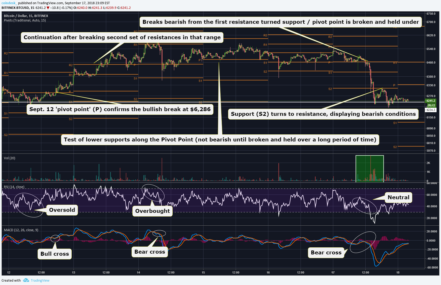Open the TradingView link in footer
This screenshot has height=285, width=441.
click(x=40, y=280)
